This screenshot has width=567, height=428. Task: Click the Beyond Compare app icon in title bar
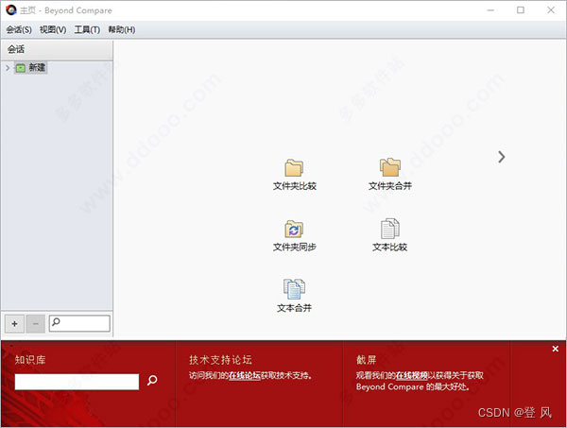click(11, 10)
